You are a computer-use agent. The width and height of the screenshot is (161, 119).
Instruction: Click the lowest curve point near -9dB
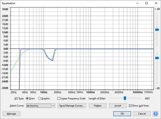tap(53, 61)
